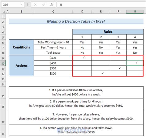Select 'Yes' in Total Working Hour row, rule 2

[x=101, y=42]
